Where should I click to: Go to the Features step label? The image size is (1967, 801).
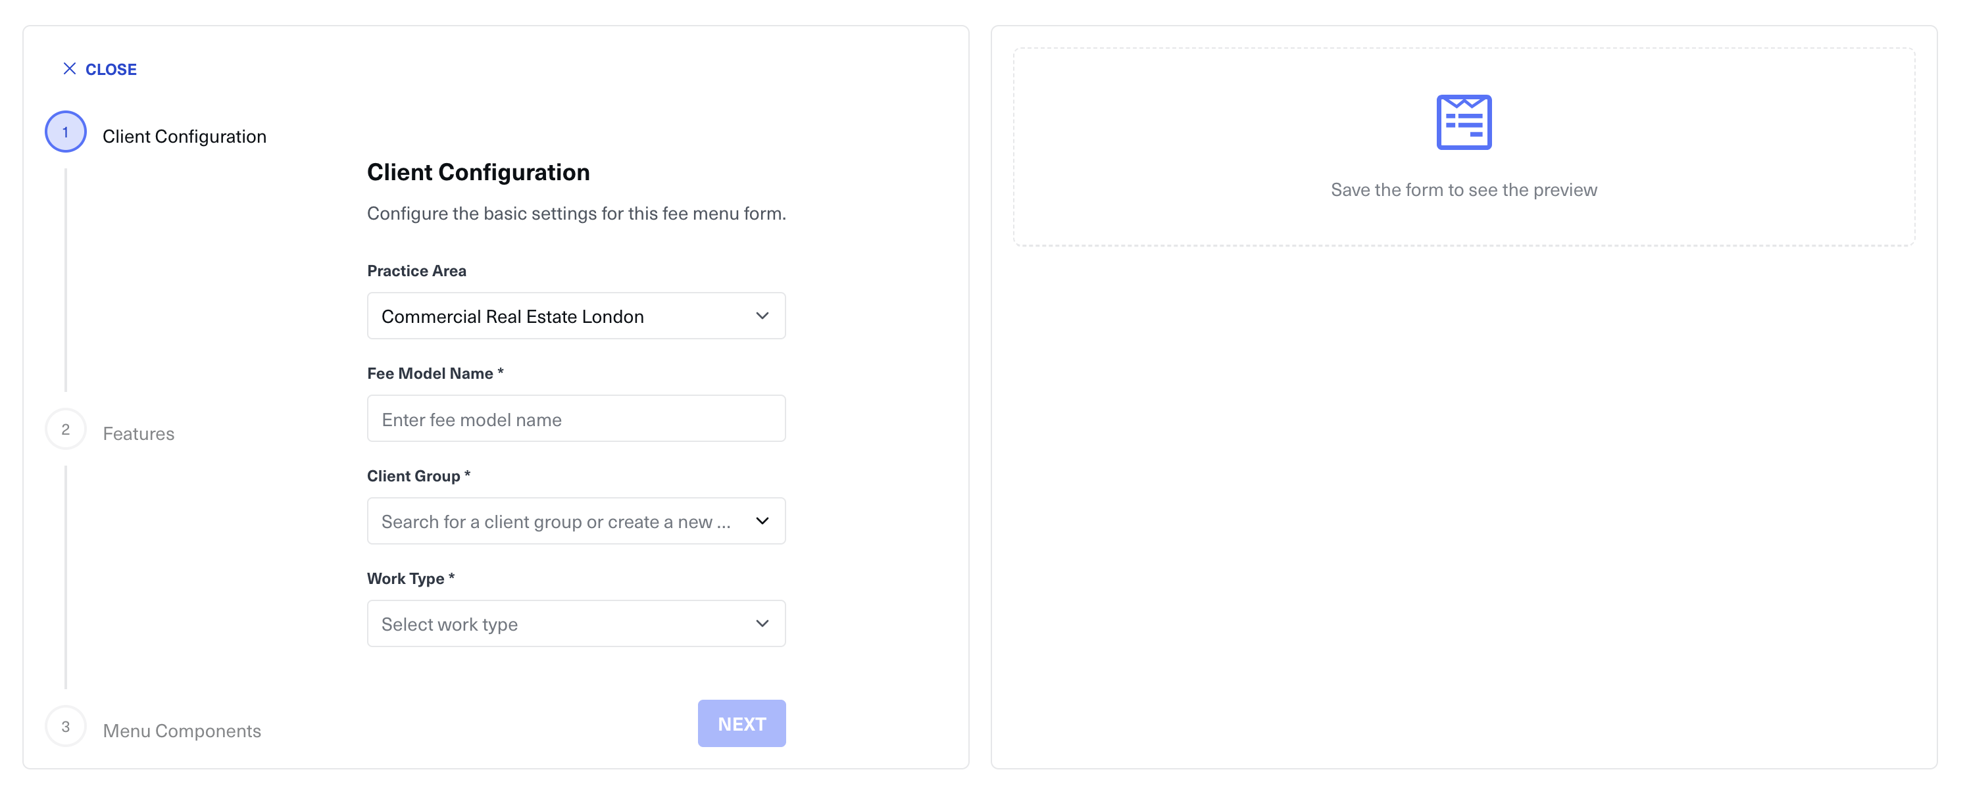pyautogui.click(x=138, y=434)
